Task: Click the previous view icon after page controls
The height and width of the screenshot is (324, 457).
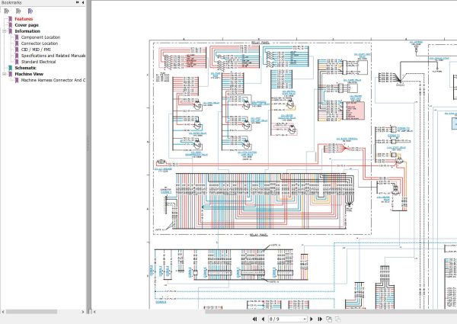Action: point(329,319)
